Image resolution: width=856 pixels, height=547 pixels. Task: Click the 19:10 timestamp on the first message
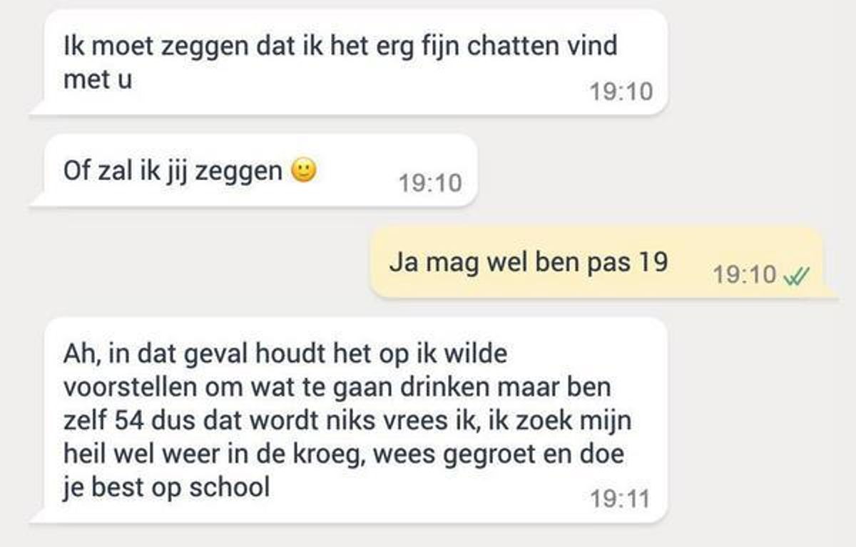[x=621, y=91]
